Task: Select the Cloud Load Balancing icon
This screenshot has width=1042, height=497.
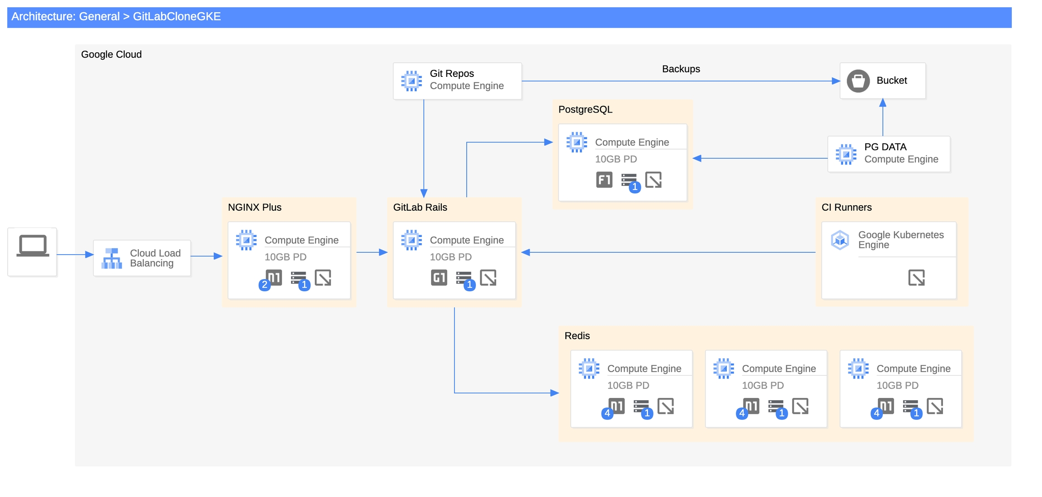Action: click(x=112, y=258)
